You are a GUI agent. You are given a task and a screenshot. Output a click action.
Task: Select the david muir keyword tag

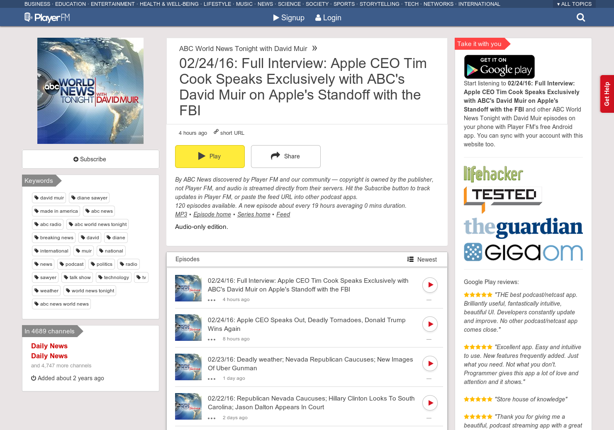click(x=49, y=198)
